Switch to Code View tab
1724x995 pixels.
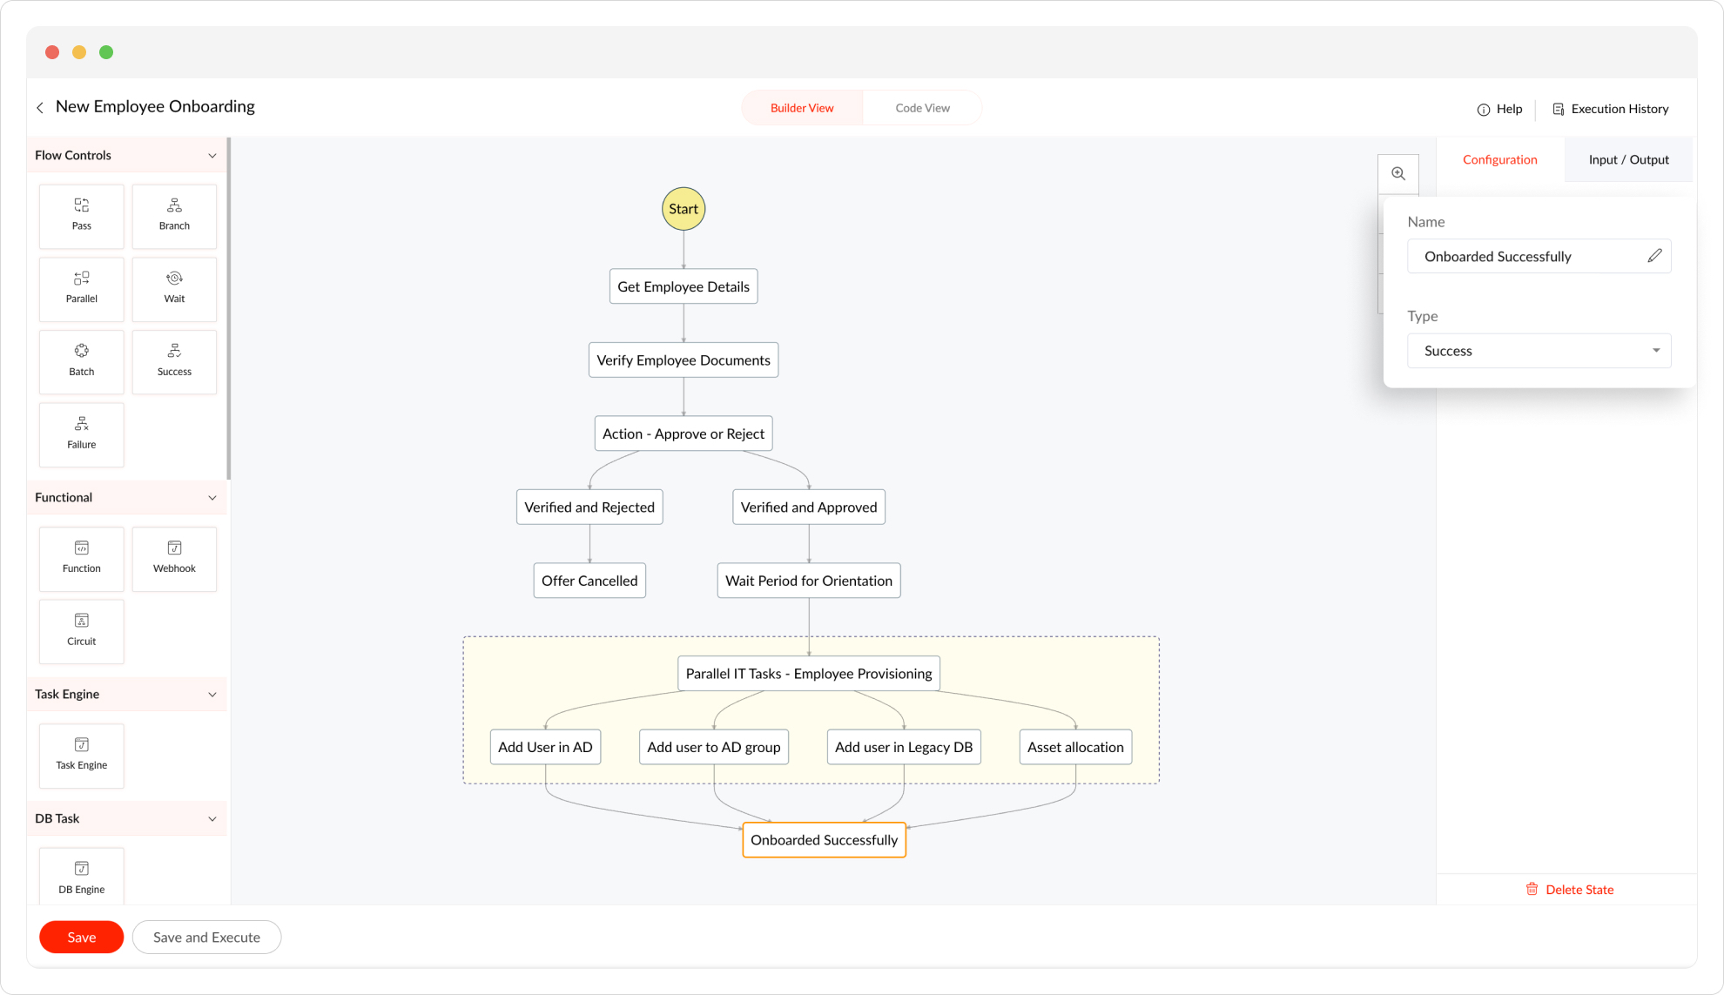922,108
